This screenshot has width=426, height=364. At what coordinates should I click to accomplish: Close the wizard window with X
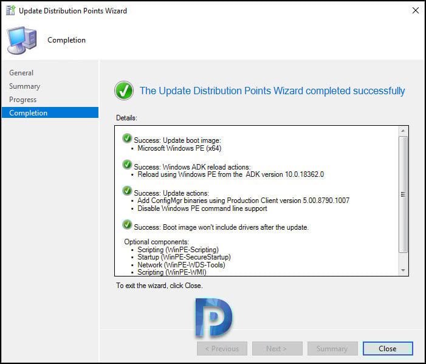coord(416,10)
